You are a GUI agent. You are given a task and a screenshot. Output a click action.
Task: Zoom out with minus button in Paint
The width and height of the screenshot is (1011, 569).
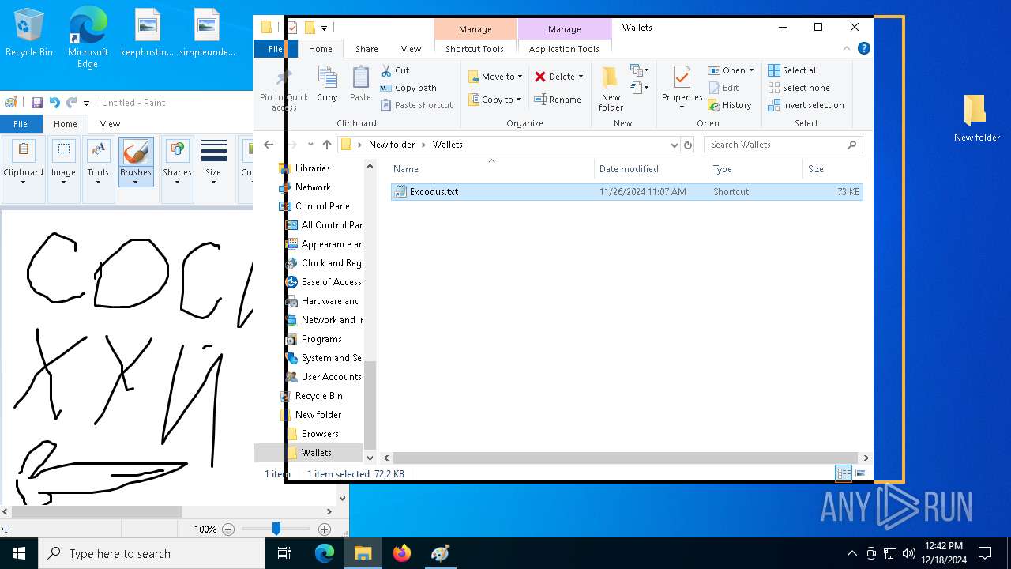[228, 529]
